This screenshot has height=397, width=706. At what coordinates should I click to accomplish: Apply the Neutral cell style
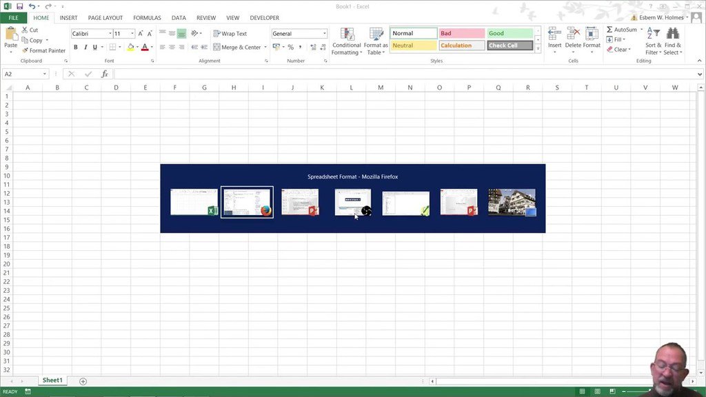[x=414, y=45]
